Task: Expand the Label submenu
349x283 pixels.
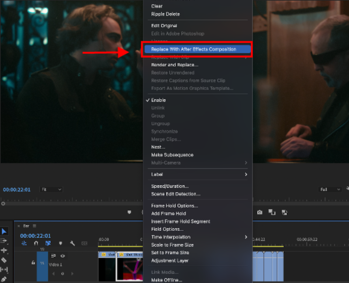Action: pos(198,174)
